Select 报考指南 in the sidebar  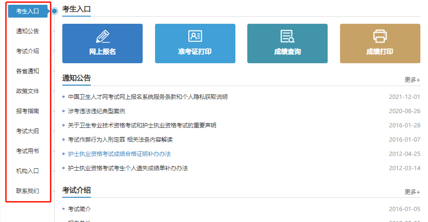coord(28,111)
